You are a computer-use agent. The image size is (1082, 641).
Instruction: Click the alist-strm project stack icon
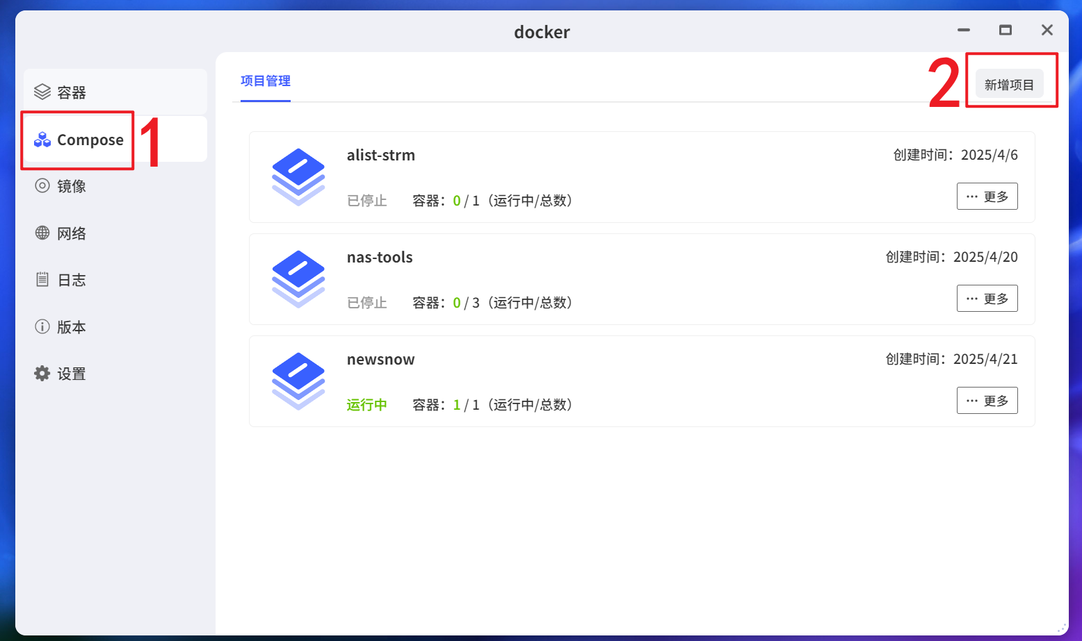[x=298, y=177]
